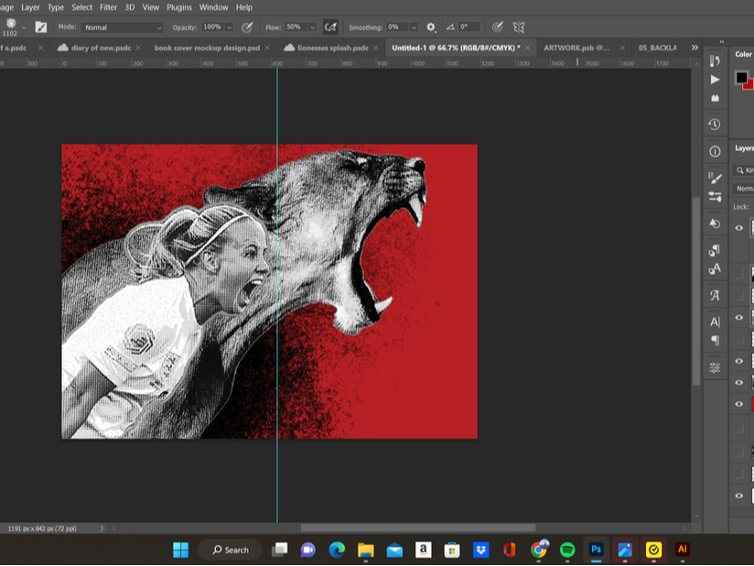
Task: Open the Paragraph Styles panel icon
Action: 715,250
